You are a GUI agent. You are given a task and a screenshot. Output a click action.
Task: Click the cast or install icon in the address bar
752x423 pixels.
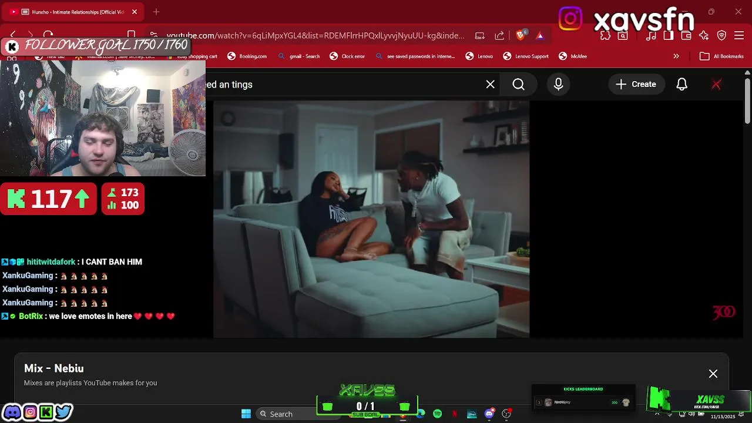click(x=480, y=35)
